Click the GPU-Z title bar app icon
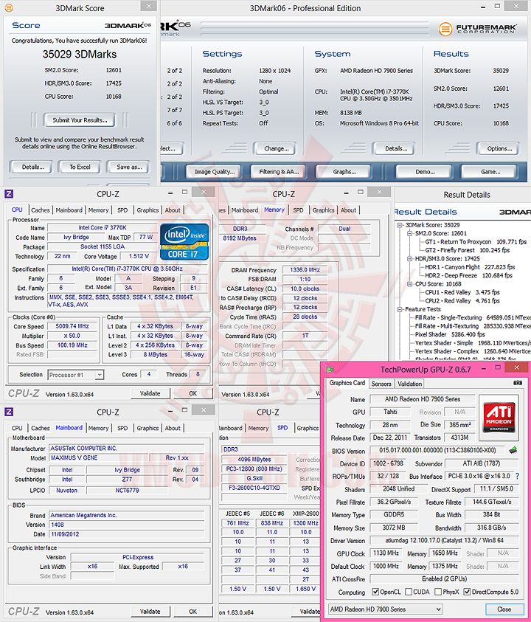 click(329, 370)
